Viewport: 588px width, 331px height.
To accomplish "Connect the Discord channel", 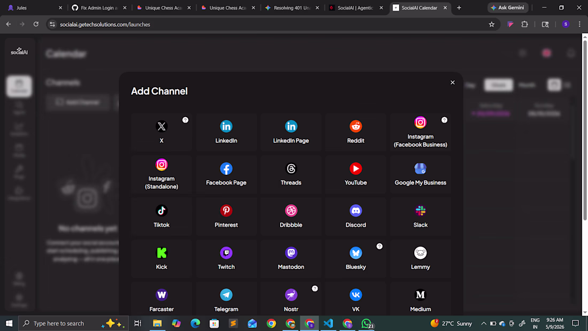I will click(x=355, y=217).
